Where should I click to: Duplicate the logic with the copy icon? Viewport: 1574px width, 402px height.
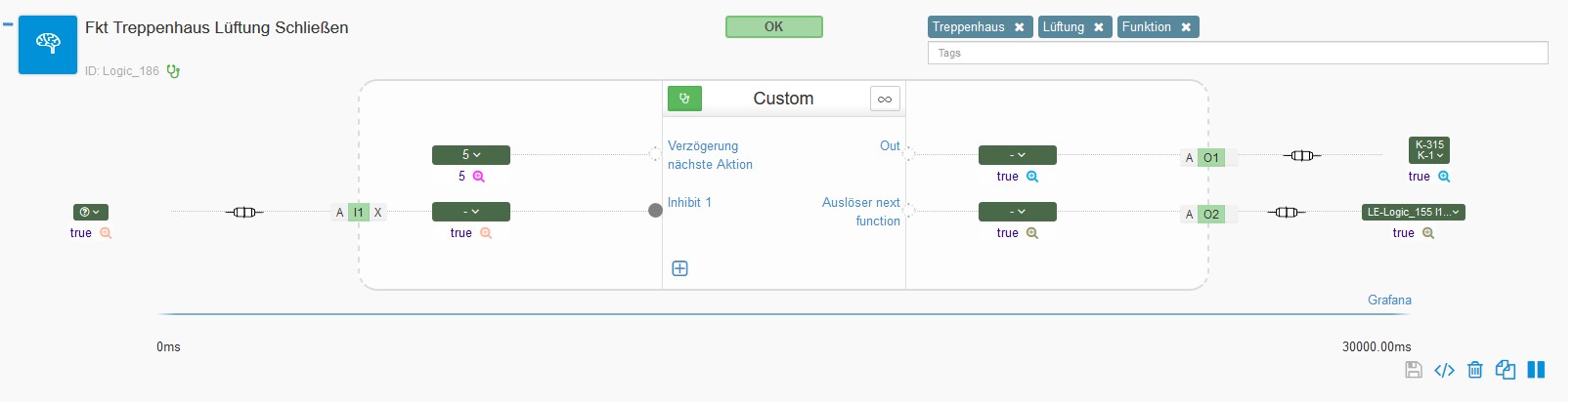[x=1506, y=370]
